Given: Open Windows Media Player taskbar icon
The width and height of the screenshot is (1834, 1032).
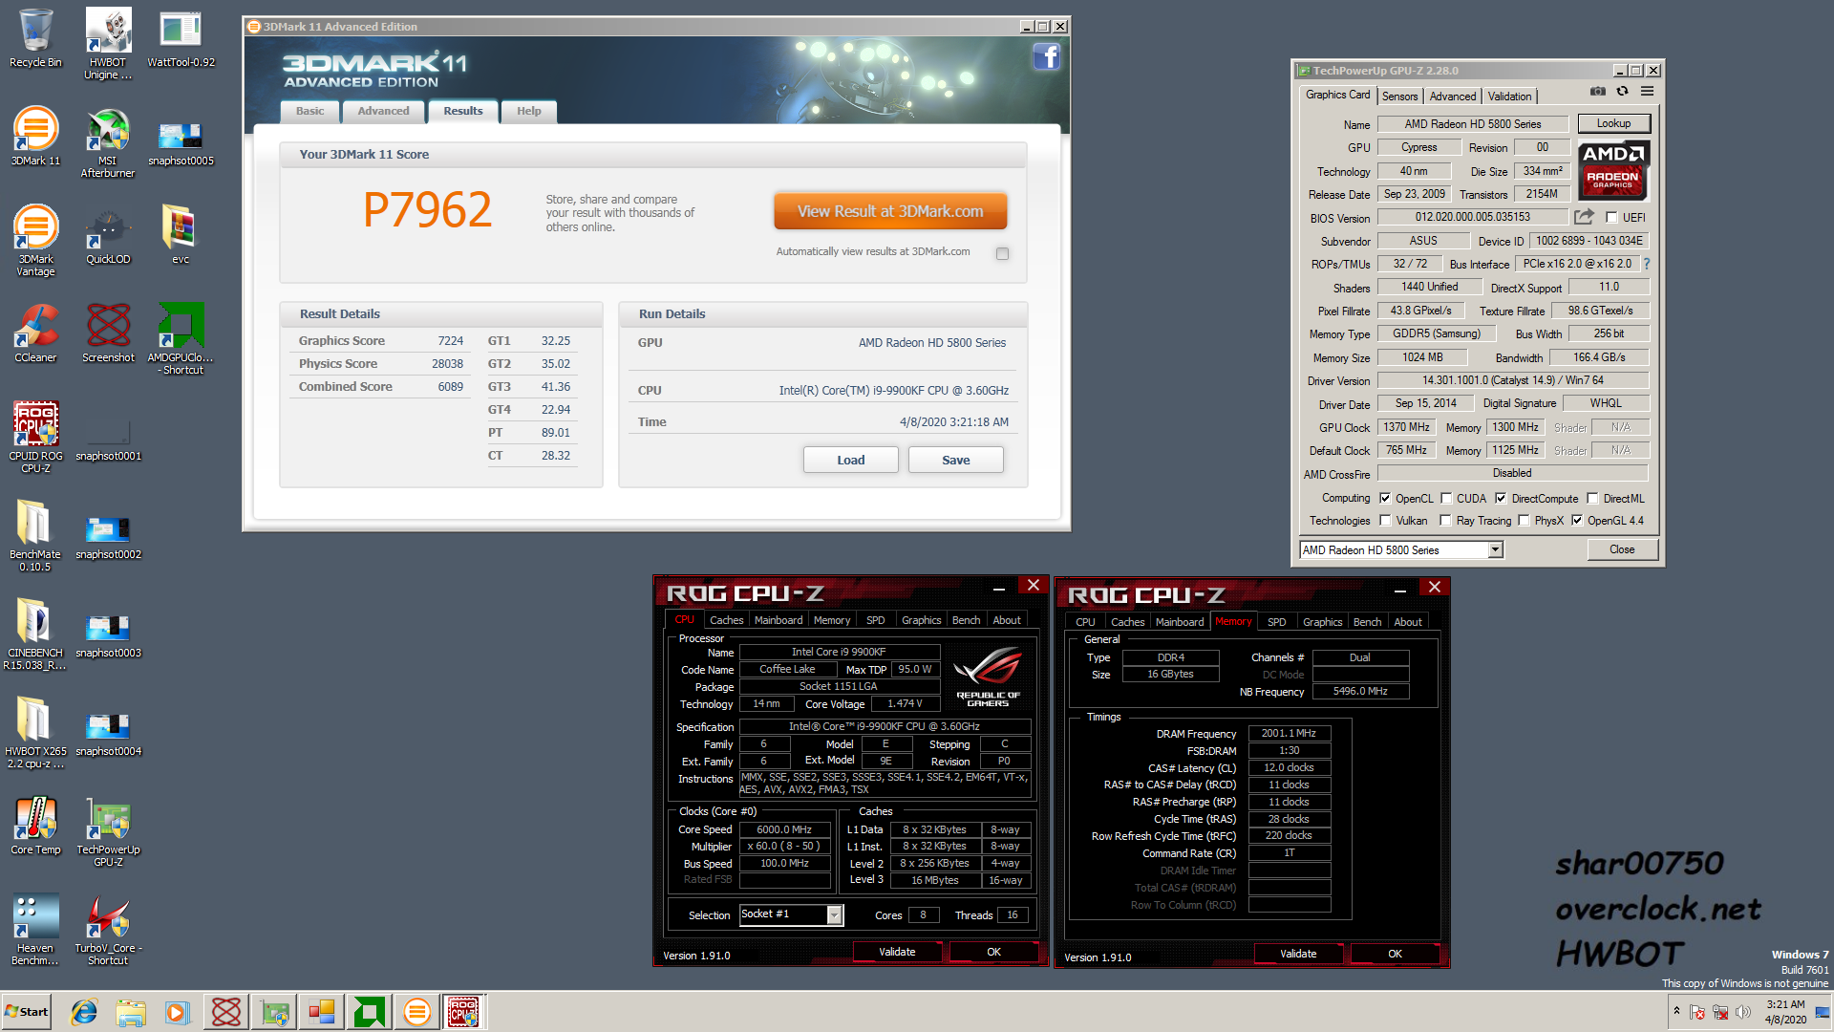Looking at the screenshot, I should (178, 1012).
